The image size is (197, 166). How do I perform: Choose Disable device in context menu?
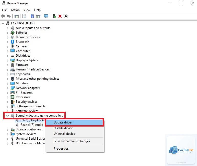pos(74,128)
